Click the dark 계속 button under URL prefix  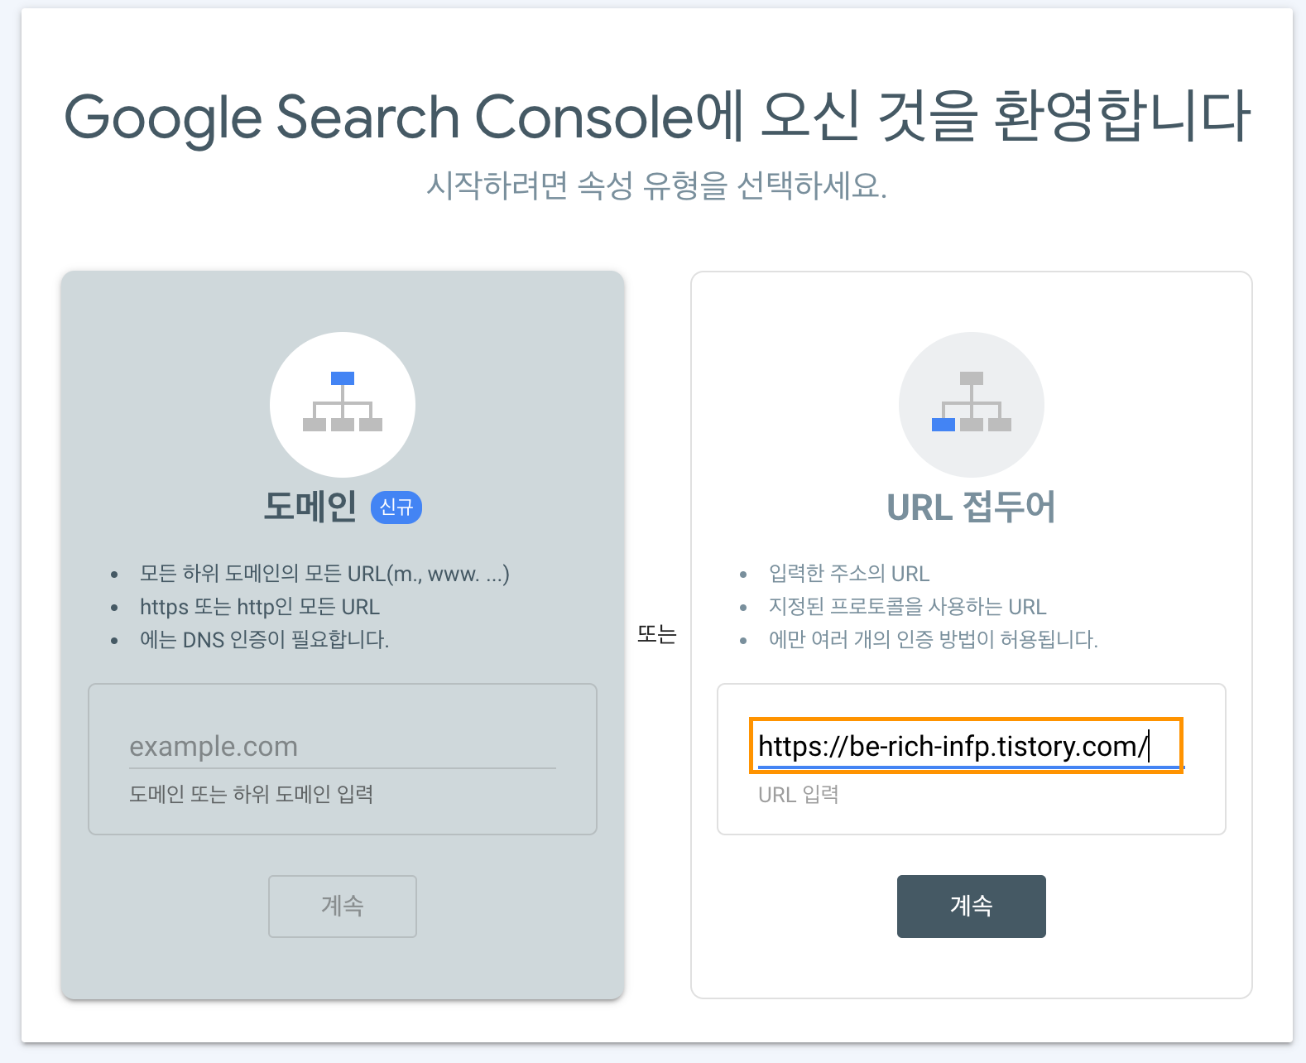click(972, 906)
